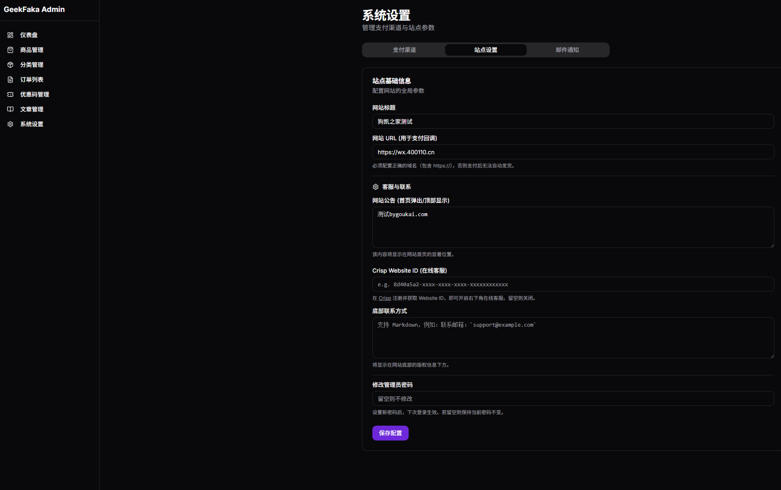Select the active 站点设置 tab
The width and height of the screenshot is (781, 490).
click(485, 50)
